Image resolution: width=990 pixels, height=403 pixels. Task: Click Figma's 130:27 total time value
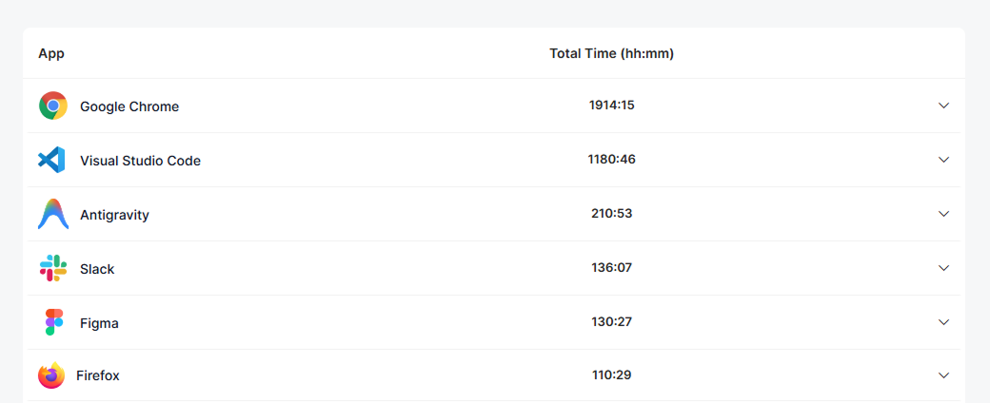coord(611,322)
